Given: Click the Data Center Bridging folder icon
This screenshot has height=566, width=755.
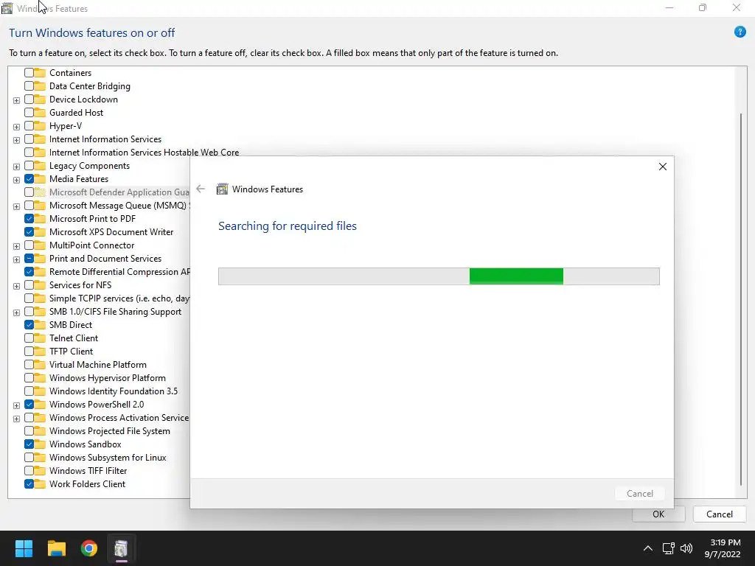Looking at the screenshot, I should [40, 86].
